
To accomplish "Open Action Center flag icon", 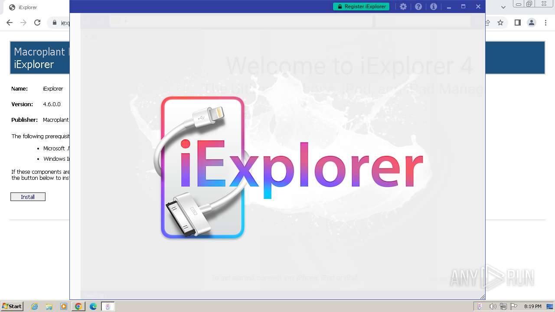I will click(514, 306).
